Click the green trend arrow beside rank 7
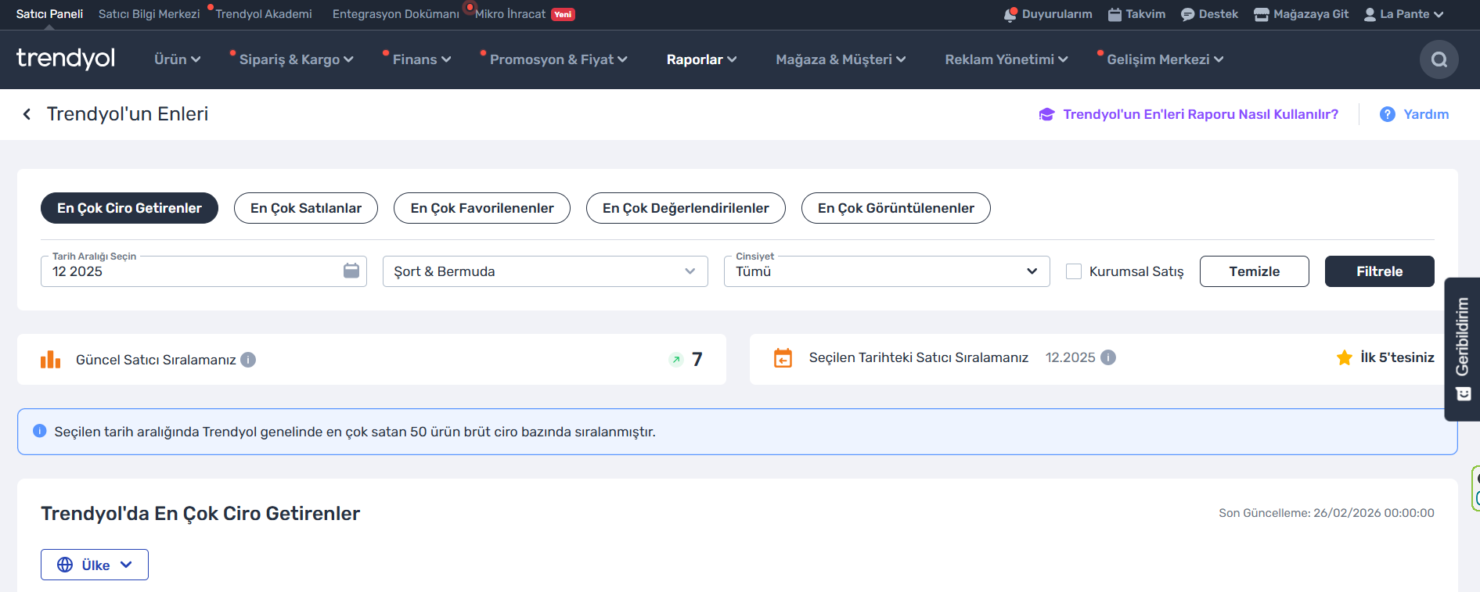 (x=676, y=360)
